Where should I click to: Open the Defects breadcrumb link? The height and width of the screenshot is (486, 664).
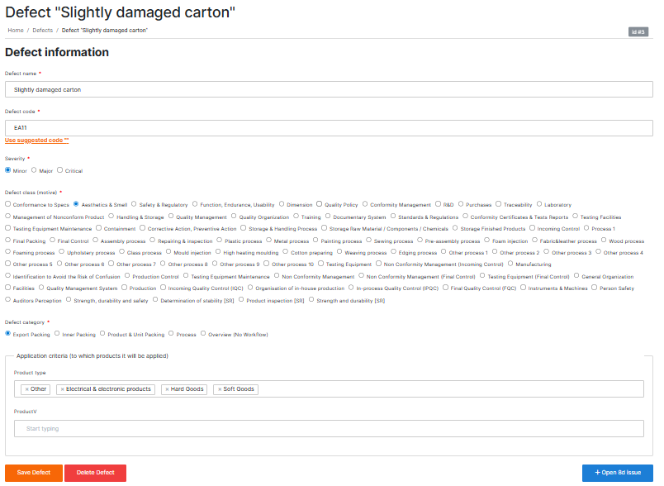tap(42, 30)
